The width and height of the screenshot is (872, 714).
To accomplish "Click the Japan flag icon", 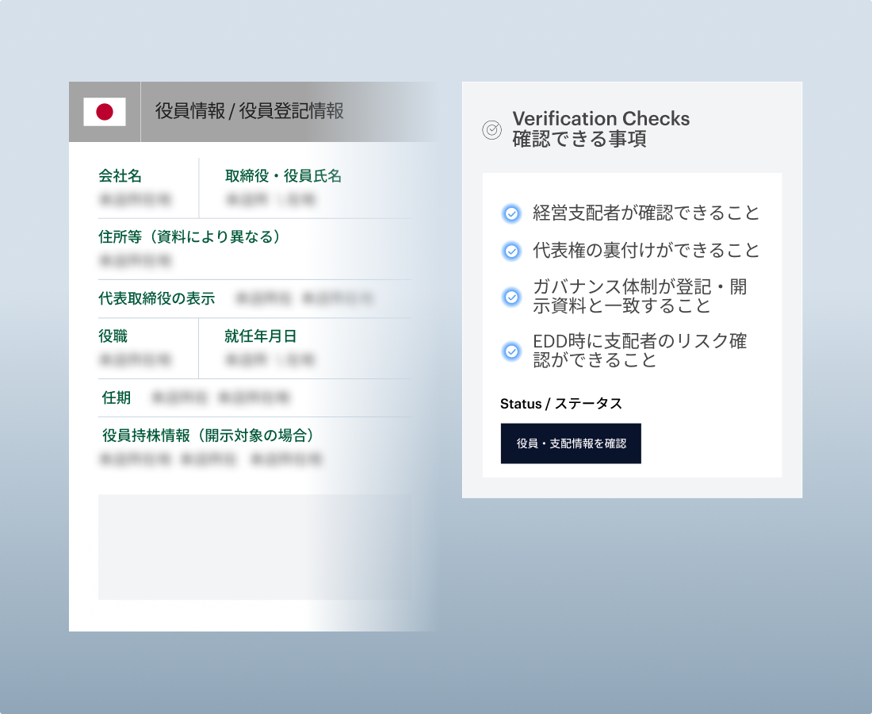I will pyautogui.click(x=105, y=112).
